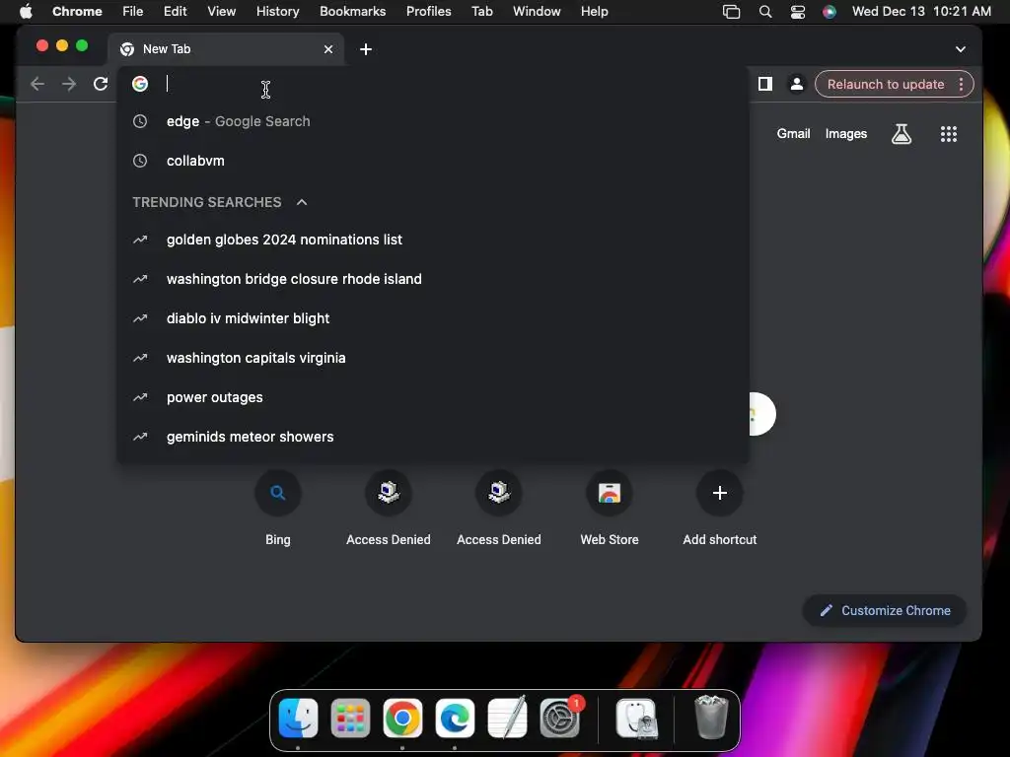The width and height of the screenshot is (1010, 757).
Task: Open the first Access Denied shortcut
Action: (389, 509)
